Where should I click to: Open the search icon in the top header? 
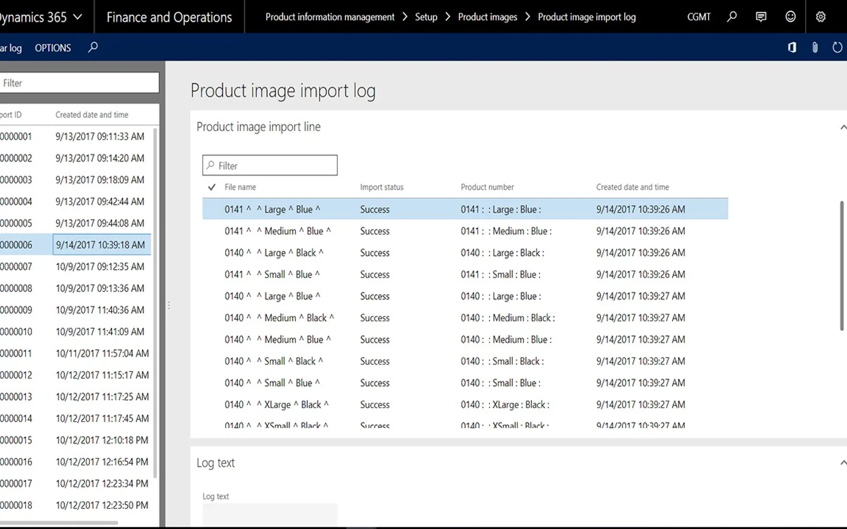pyautogui.click(x=732, y=17)
